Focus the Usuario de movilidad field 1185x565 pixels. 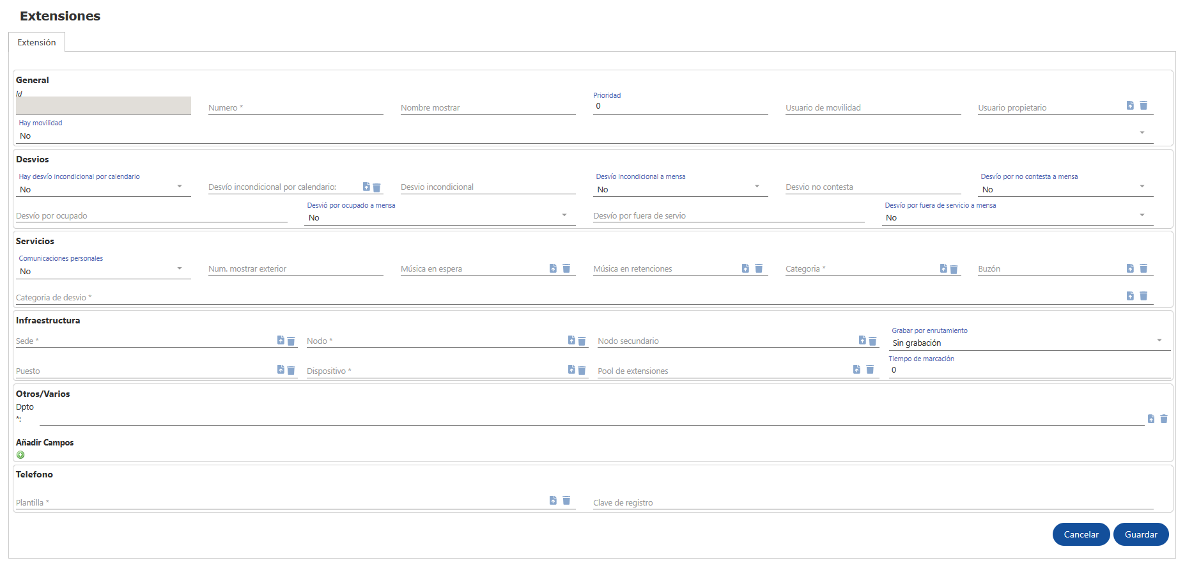coord(873,107)
